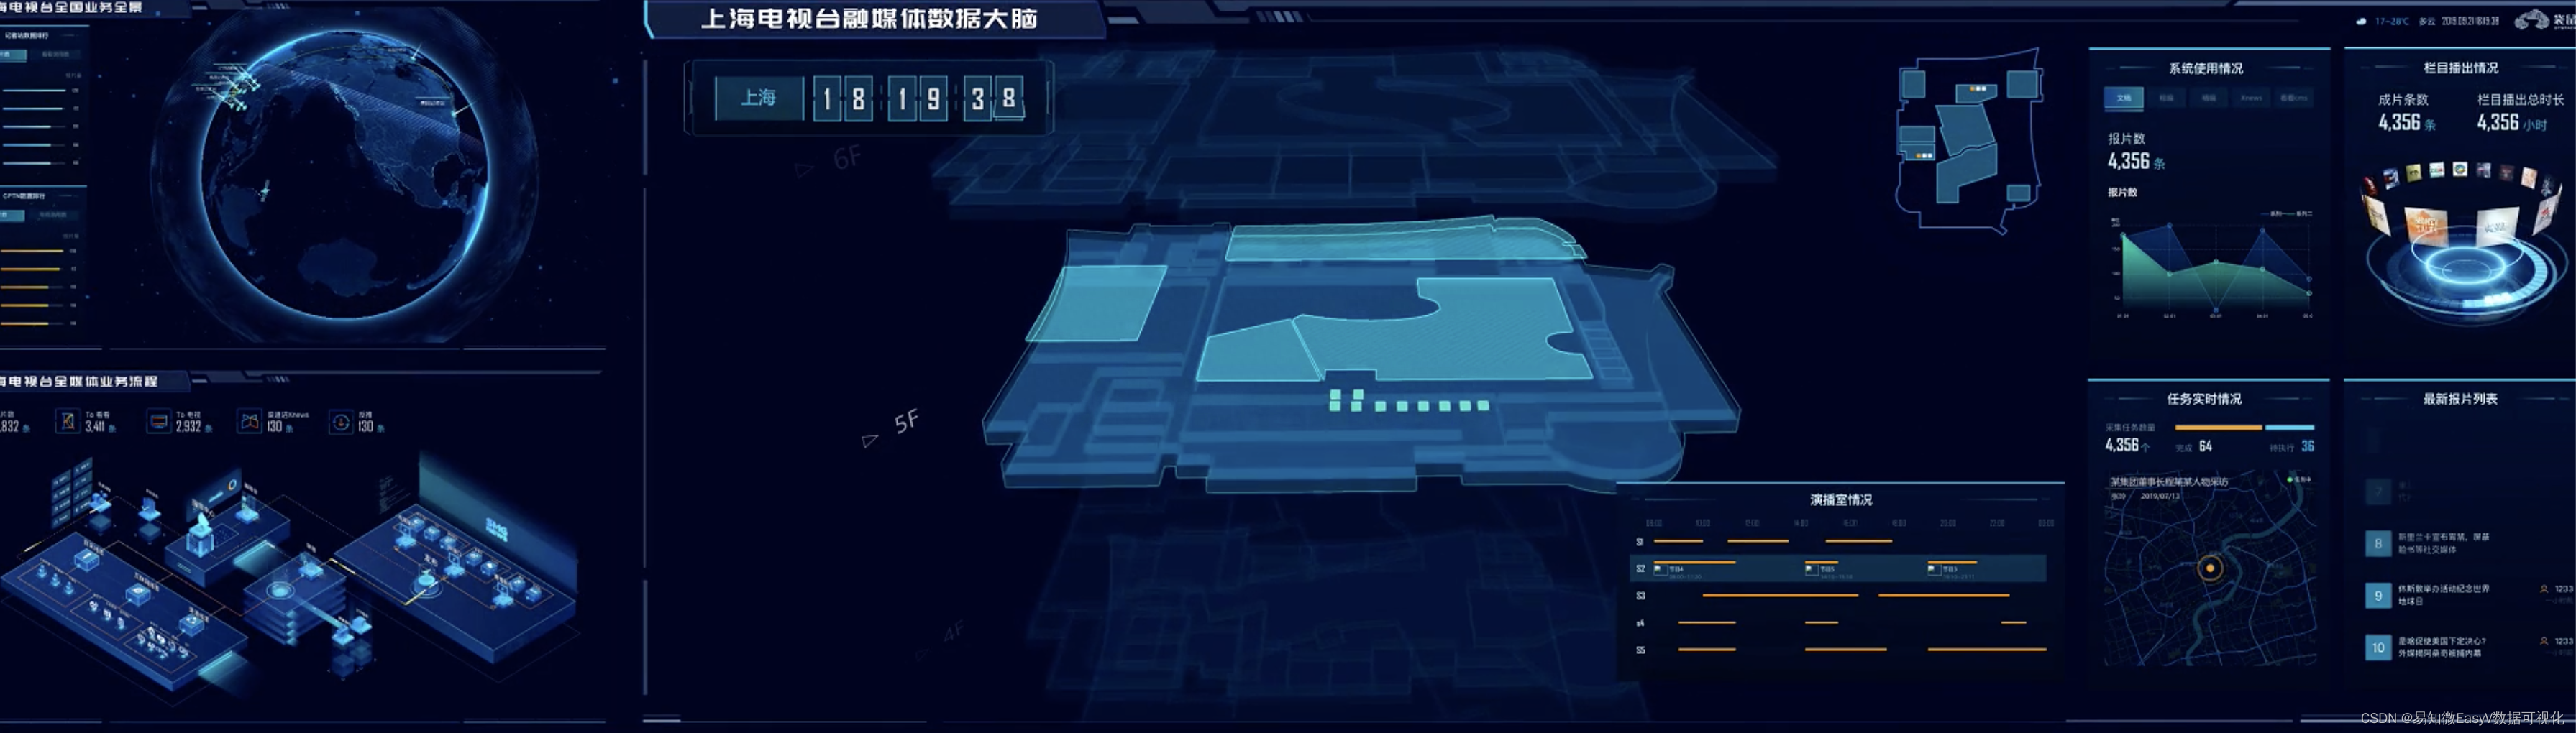The image size is (2576, 733).
Task: Switch to the Xnews tab in 系统使用情况
Action: tap(2251, 98)
